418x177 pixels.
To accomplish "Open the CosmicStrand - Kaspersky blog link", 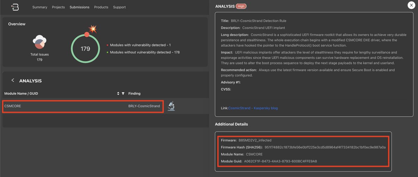I will click(x=253, y=108).
